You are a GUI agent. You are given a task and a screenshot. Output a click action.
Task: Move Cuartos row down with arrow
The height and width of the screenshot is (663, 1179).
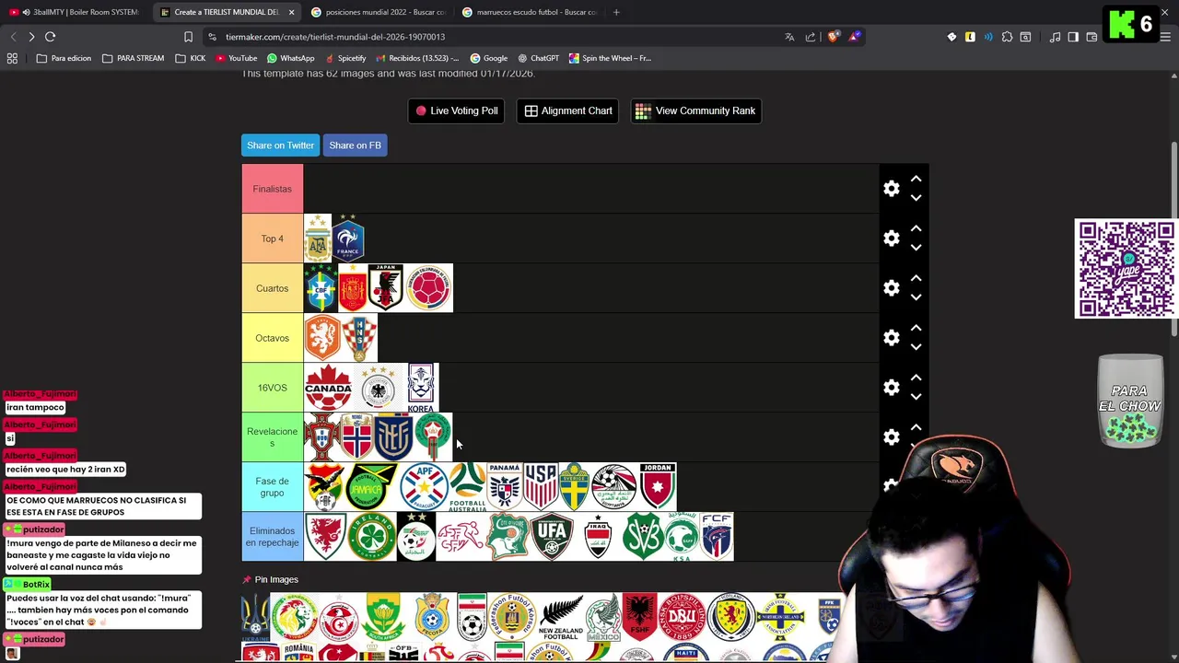[916, 297]
